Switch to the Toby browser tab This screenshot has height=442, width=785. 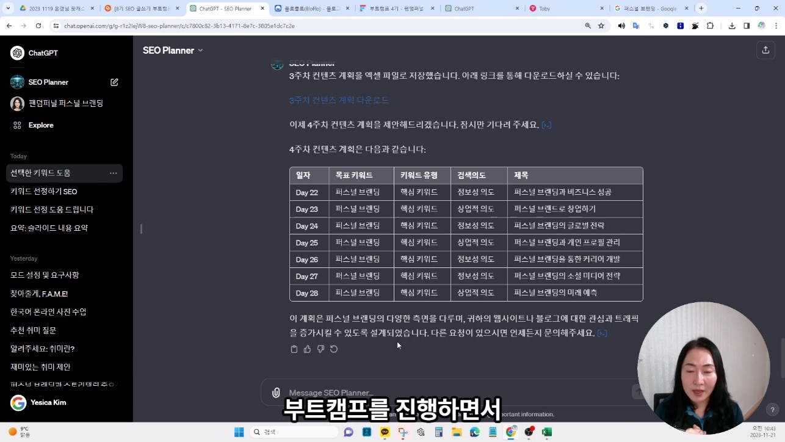[x=567, y=9]
